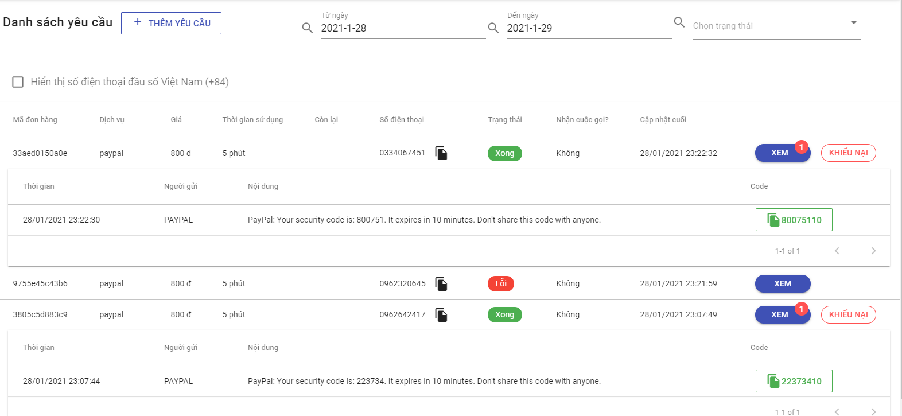
Task: Click the search icon beside Đến ngày
Action: coord(493,28)
